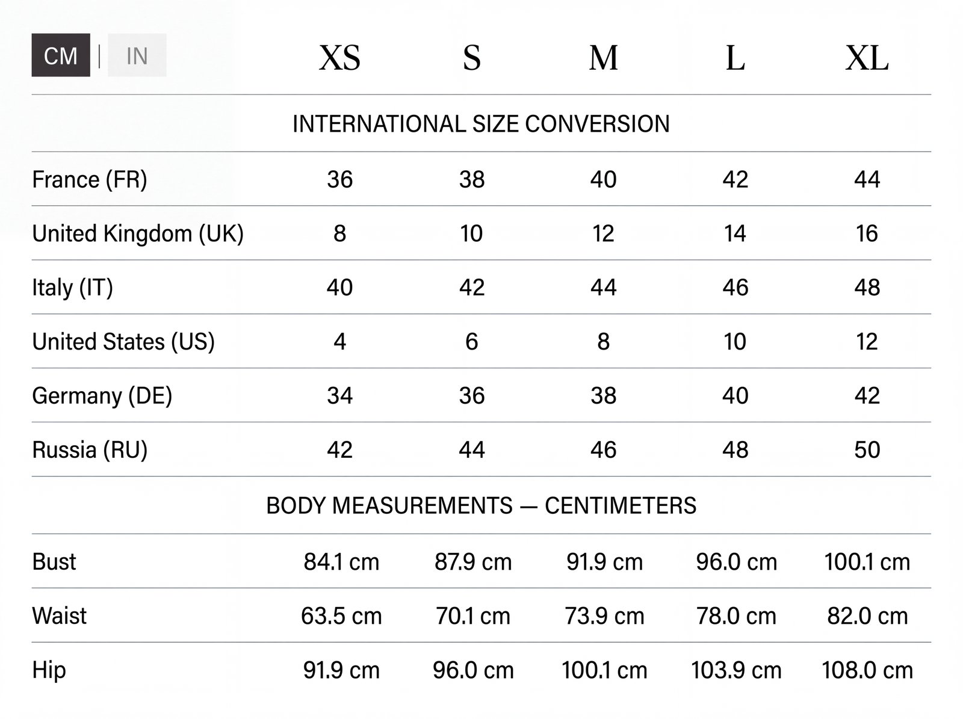Select the M size column header
963x719 pixels.
tap(604, 58)
